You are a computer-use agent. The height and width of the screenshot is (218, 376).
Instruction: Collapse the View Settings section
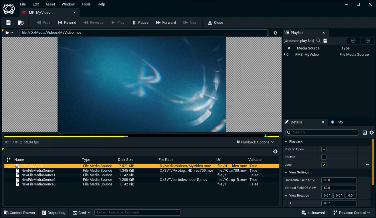(286, 173)
